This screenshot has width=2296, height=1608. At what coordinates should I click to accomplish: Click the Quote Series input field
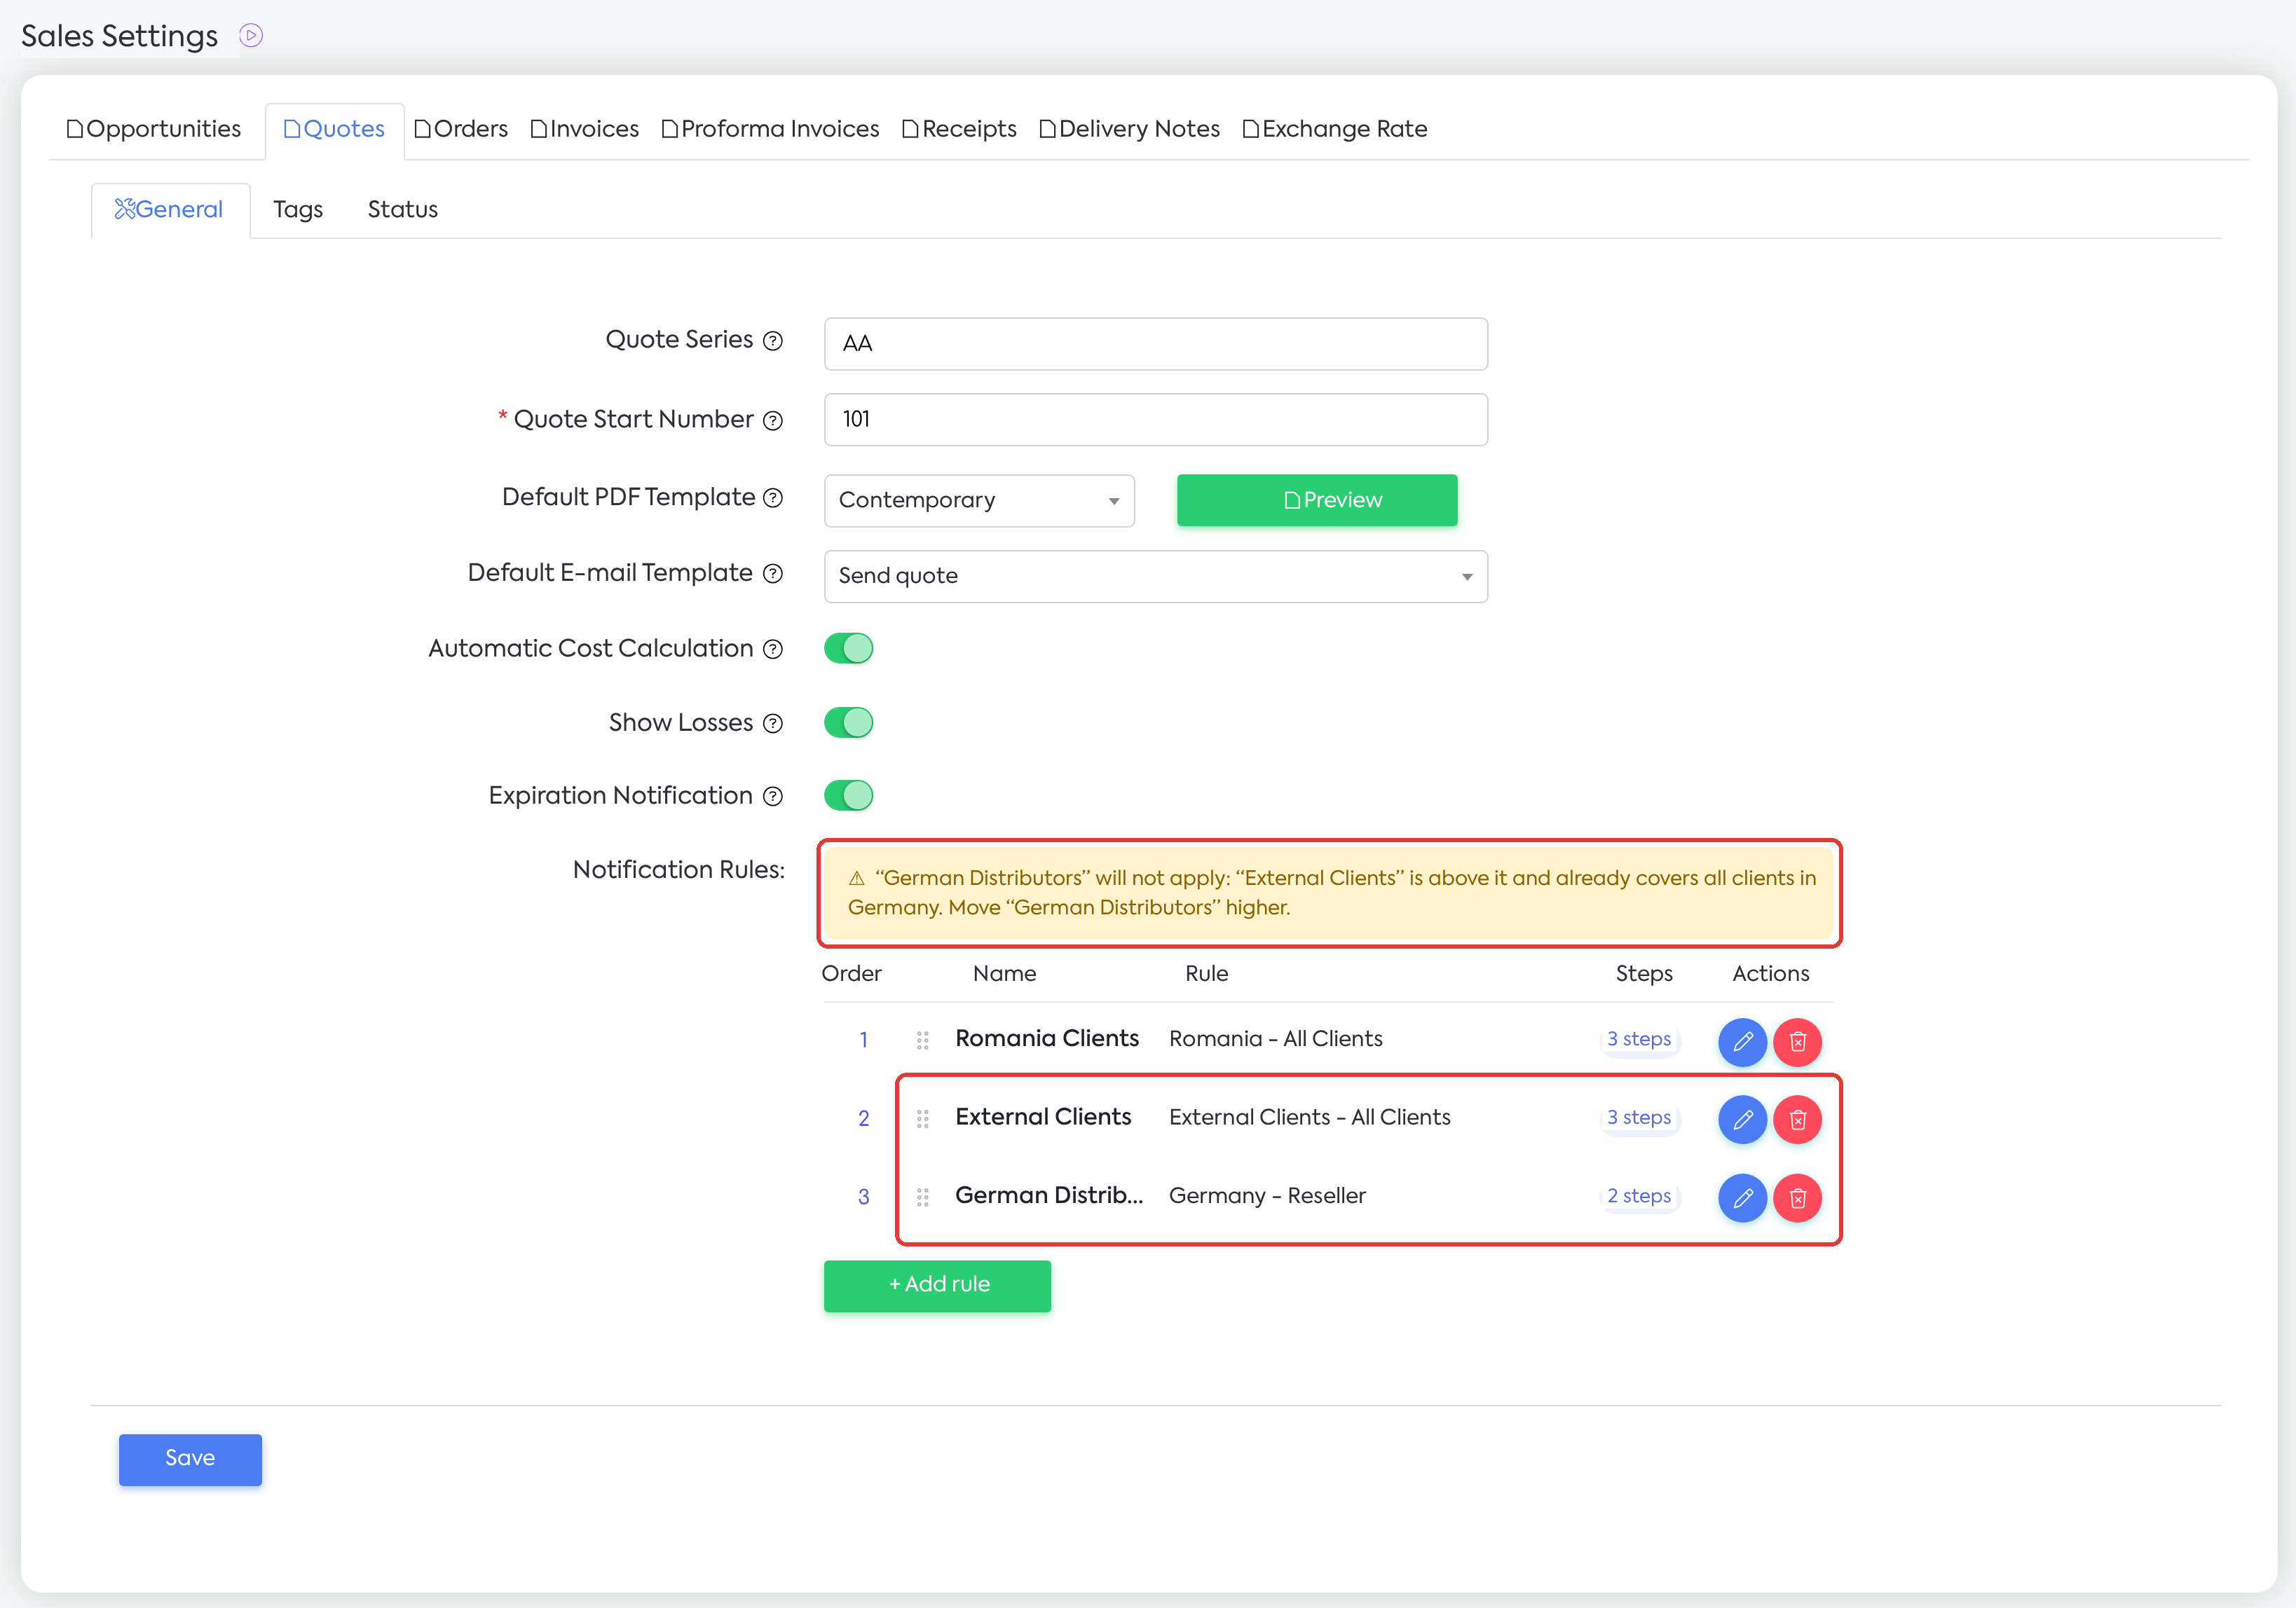1156,344
